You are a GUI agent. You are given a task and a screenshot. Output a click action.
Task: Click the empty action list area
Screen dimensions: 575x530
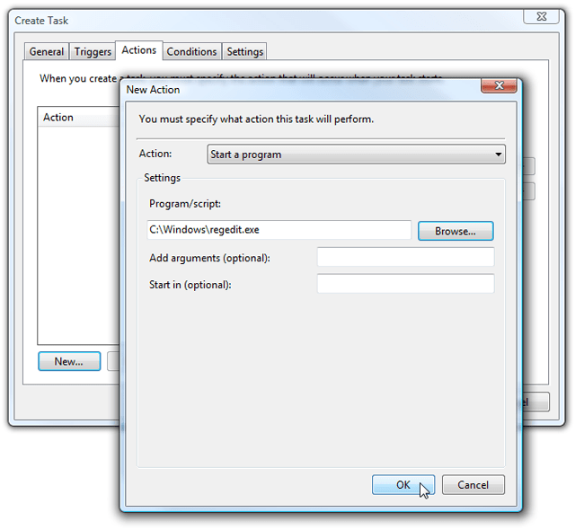point(78,234)
